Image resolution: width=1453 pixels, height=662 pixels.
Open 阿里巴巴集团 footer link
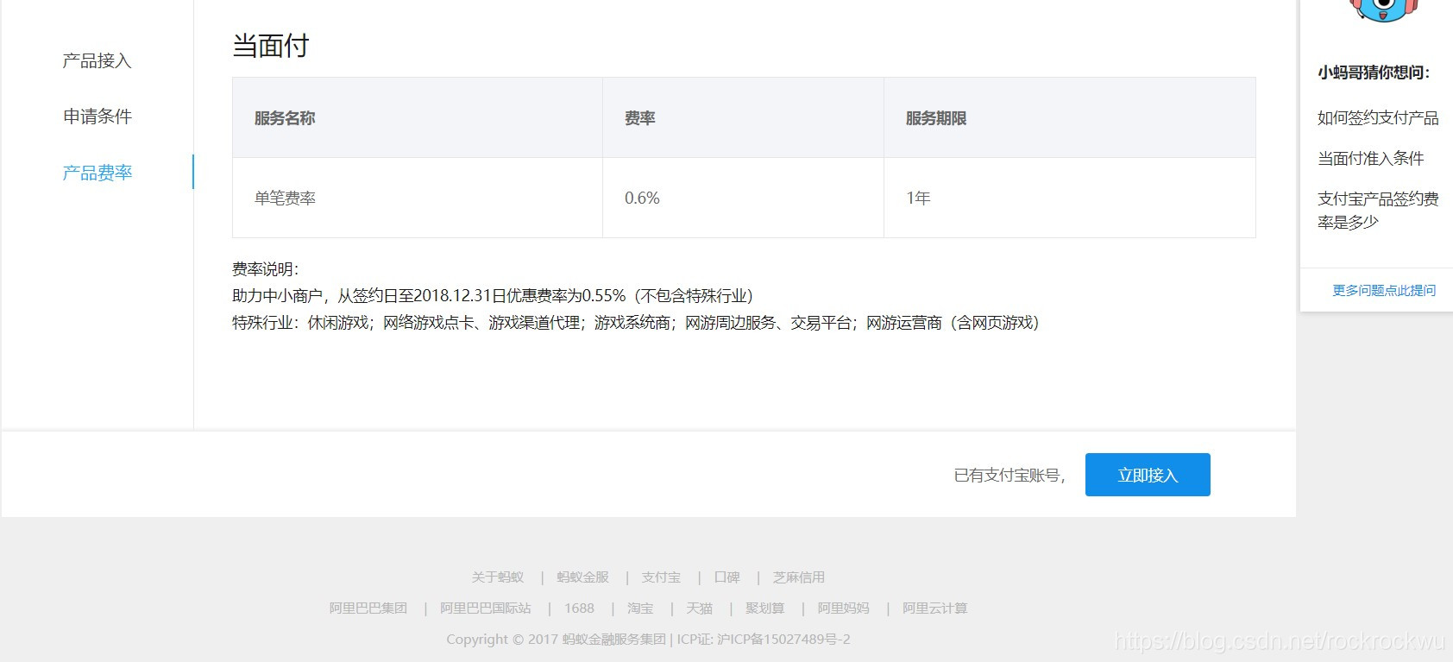point(368,608)
